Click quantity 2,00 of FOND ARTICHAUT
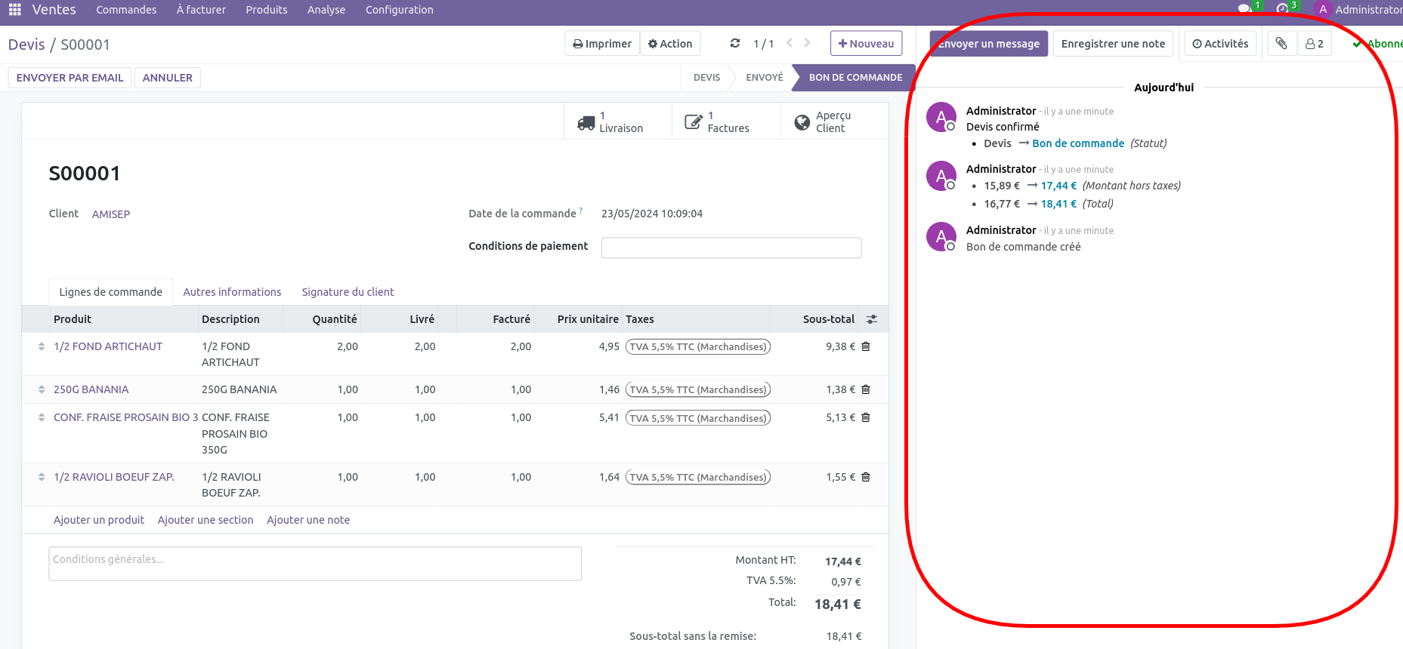1403x649 pixels. [348, 346]
